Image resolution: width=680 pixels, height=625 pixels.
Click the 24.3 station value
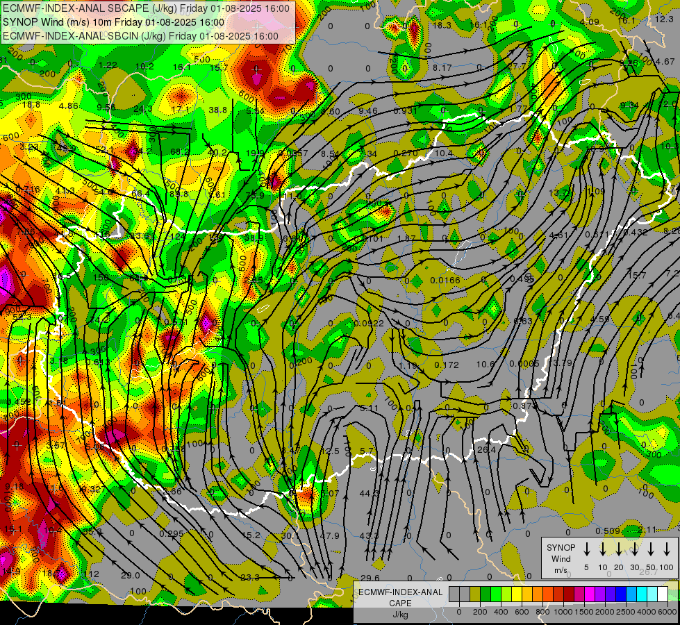point(142,108)
